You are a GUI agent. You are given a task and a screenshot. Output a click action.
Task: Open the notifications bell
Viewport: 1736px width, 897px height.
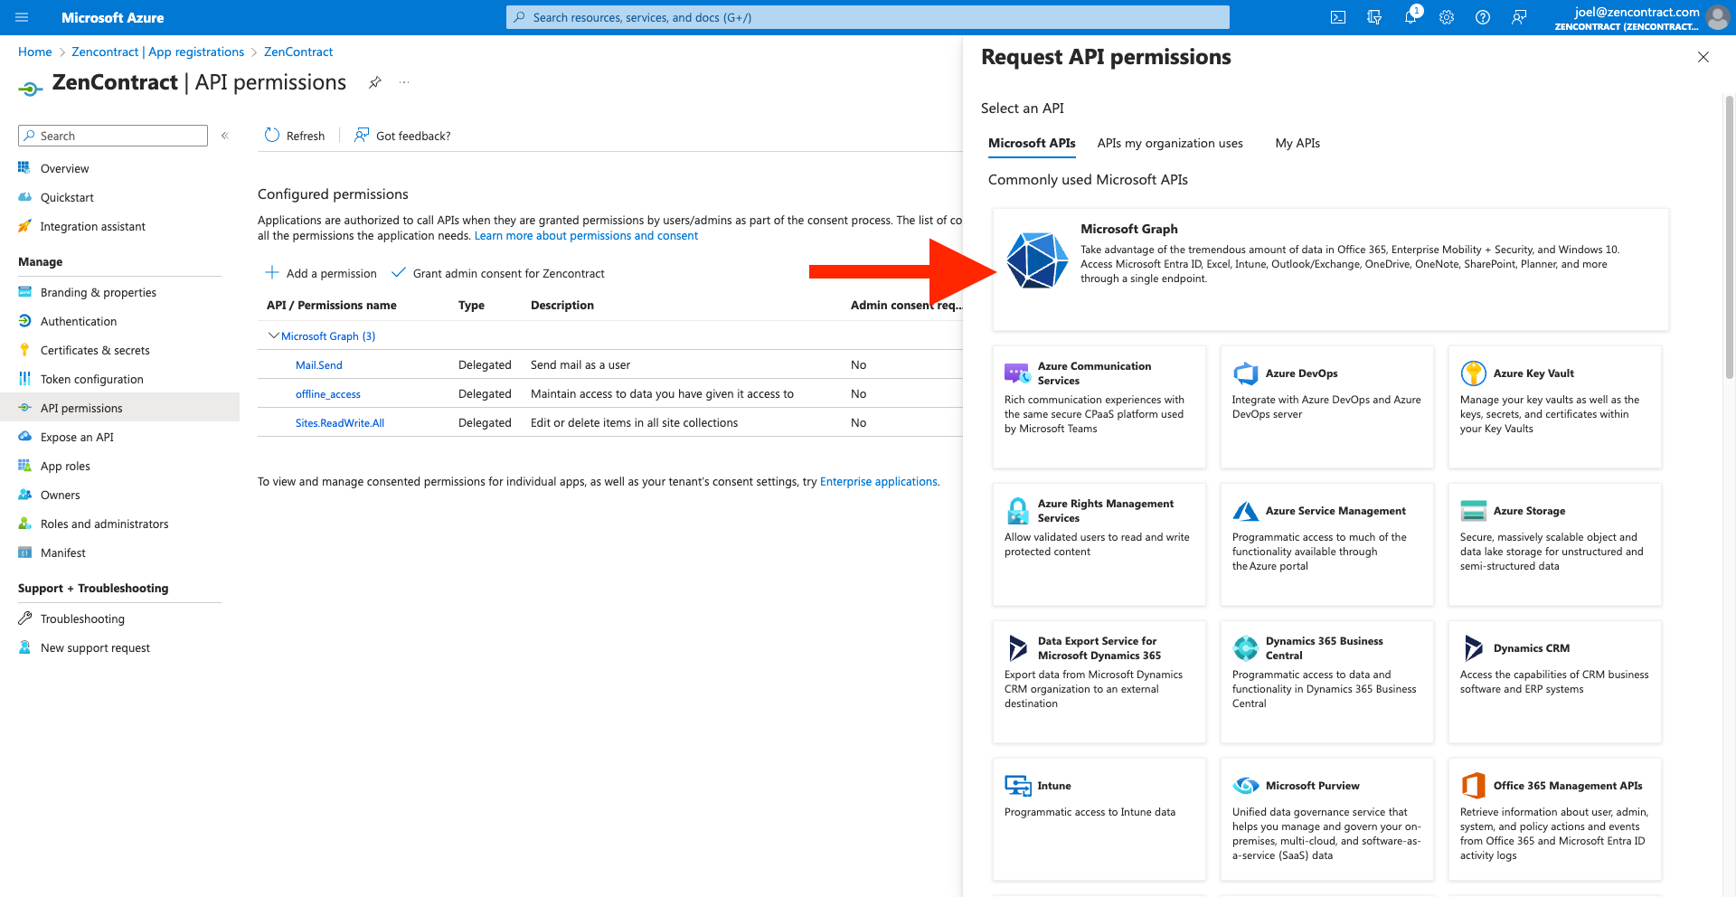click(x=1410, y=17)
